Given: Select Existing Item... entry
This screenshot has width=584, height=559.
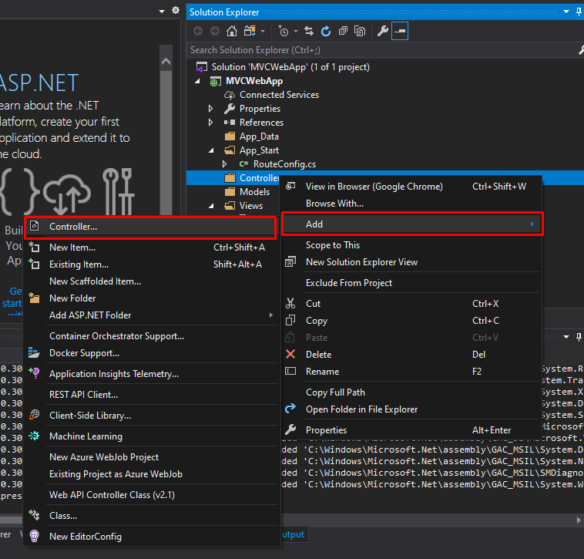Looking at the screenshot, I should coord(151,264).
